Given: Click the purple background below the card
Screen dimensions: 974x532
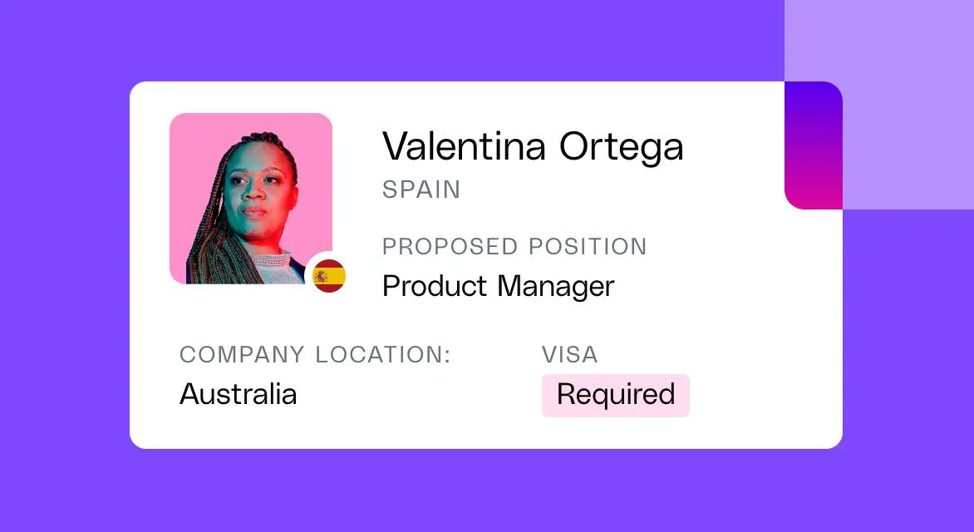Looking at the screenshot, I should (x=487, y=490).
